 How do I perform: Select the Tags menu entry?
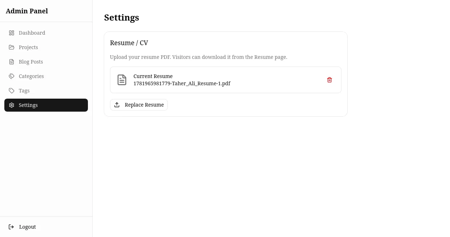pos(46,91)
